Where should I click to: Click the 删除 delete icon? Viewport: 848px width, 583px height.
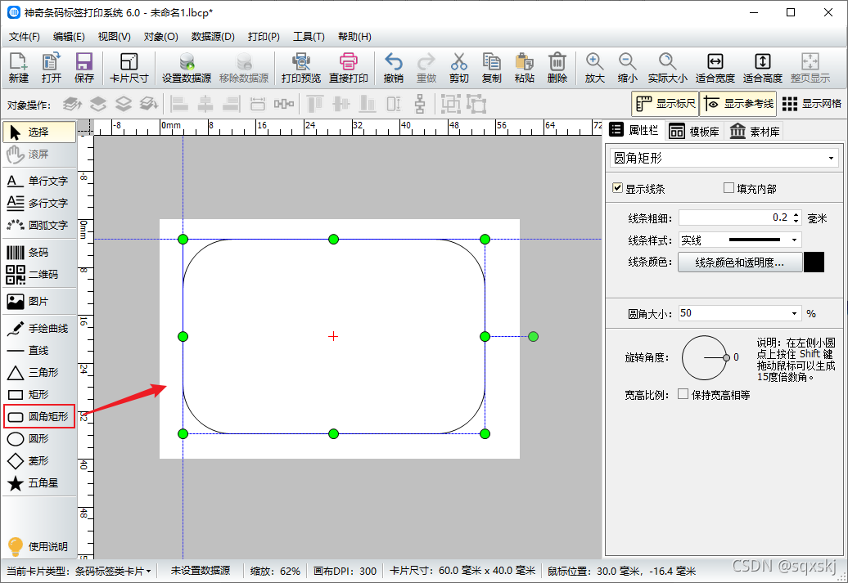tap(557, 68)
